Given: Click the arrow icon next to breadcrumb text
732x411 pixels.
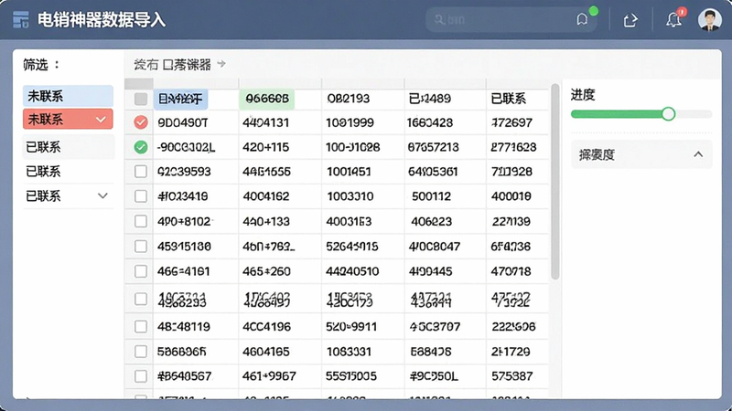Looking at the screenshot, I should coord(221,63).
